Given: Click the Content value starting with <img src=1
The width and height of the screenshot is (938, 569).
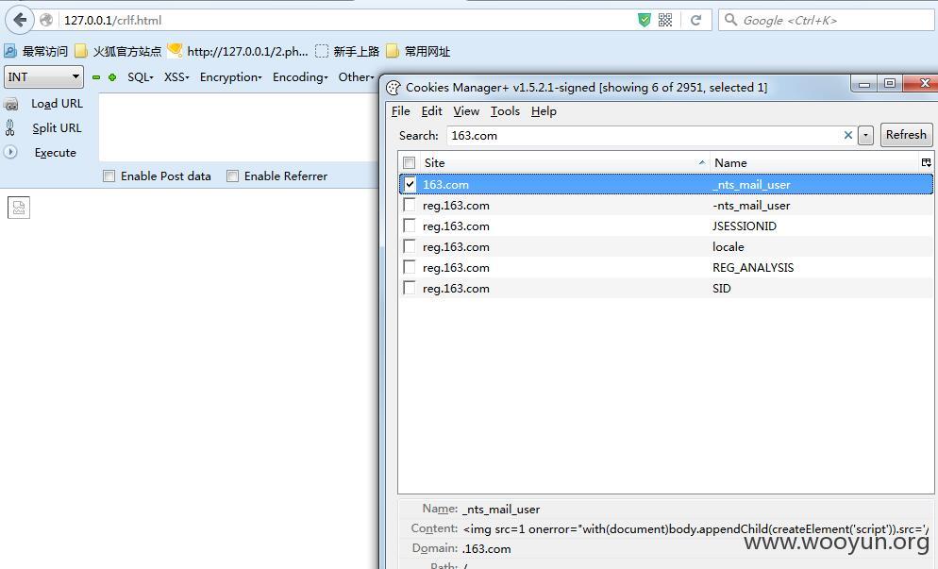Looking at the screenshot, I should click(x=695, y=529).
